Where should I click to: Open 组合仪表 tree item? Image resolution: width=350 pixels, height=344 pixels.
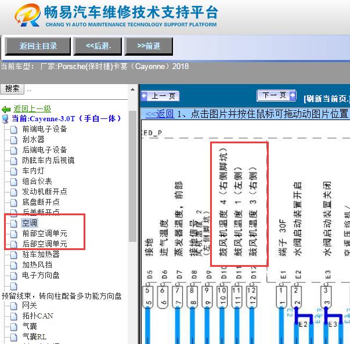point(37,182)
